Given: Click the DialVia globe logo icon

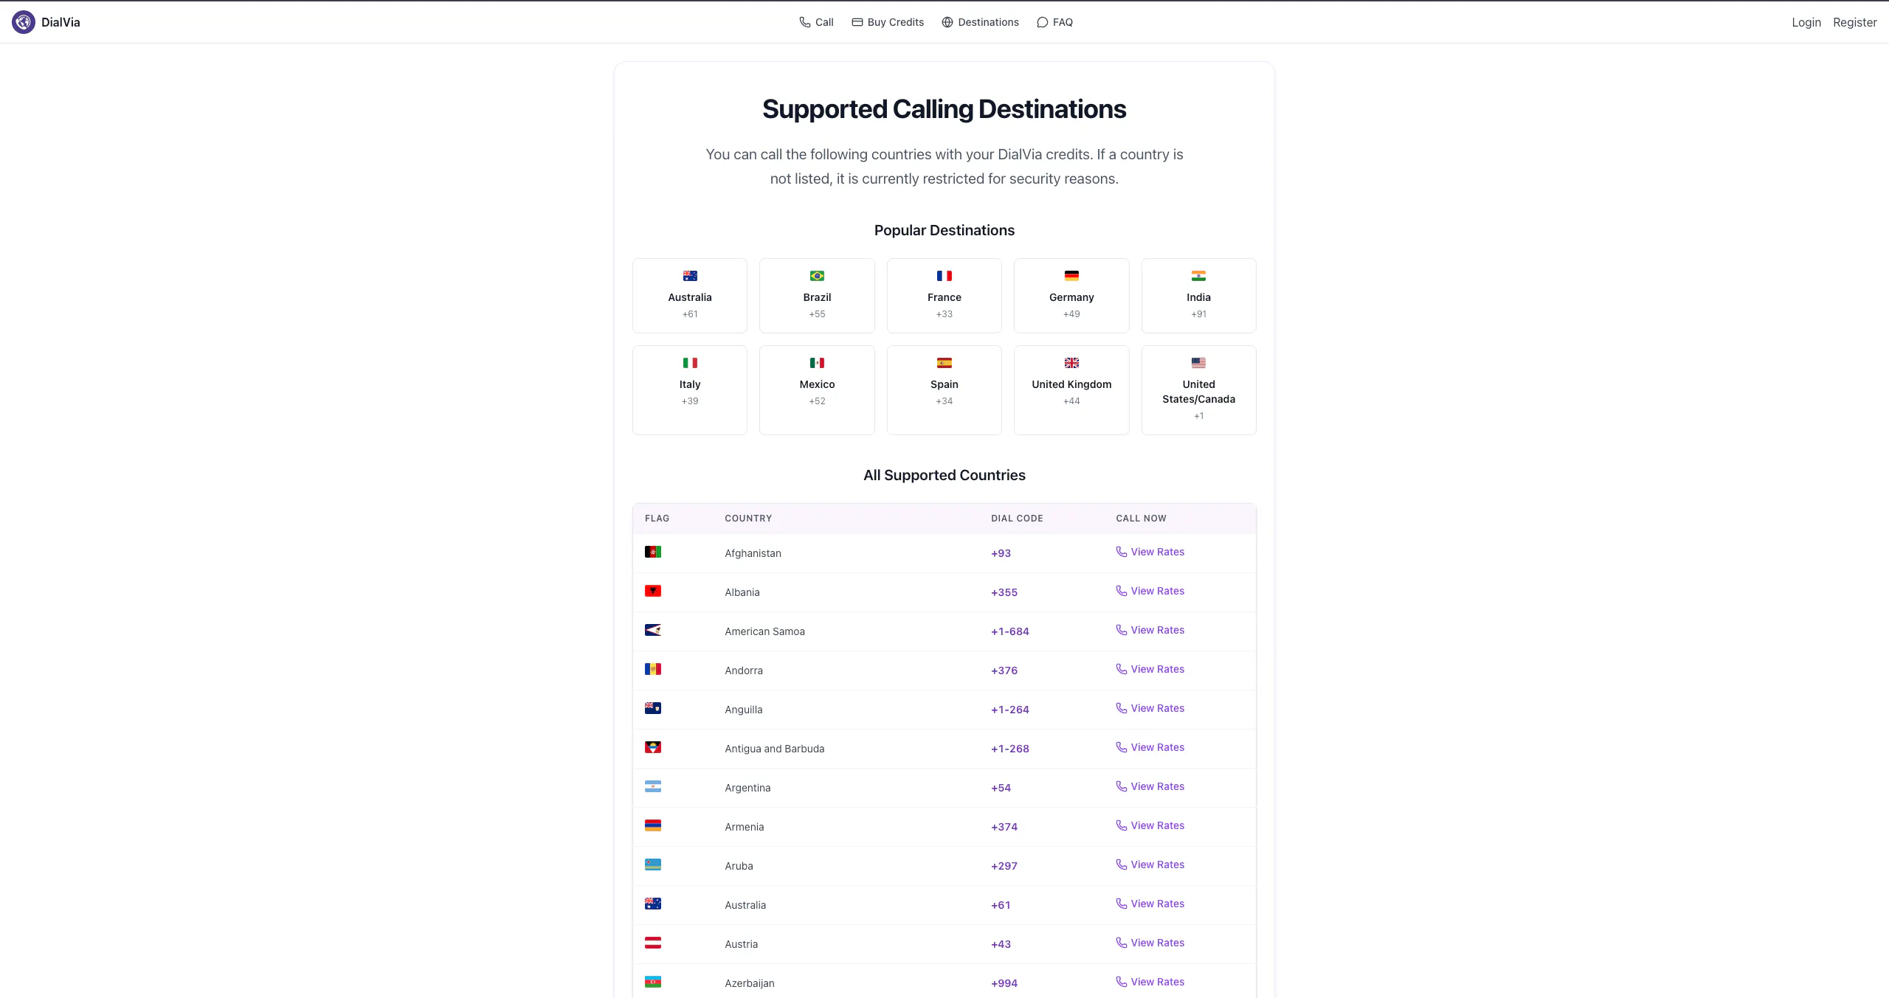Looking at the screenshot, I should (24, 22).
